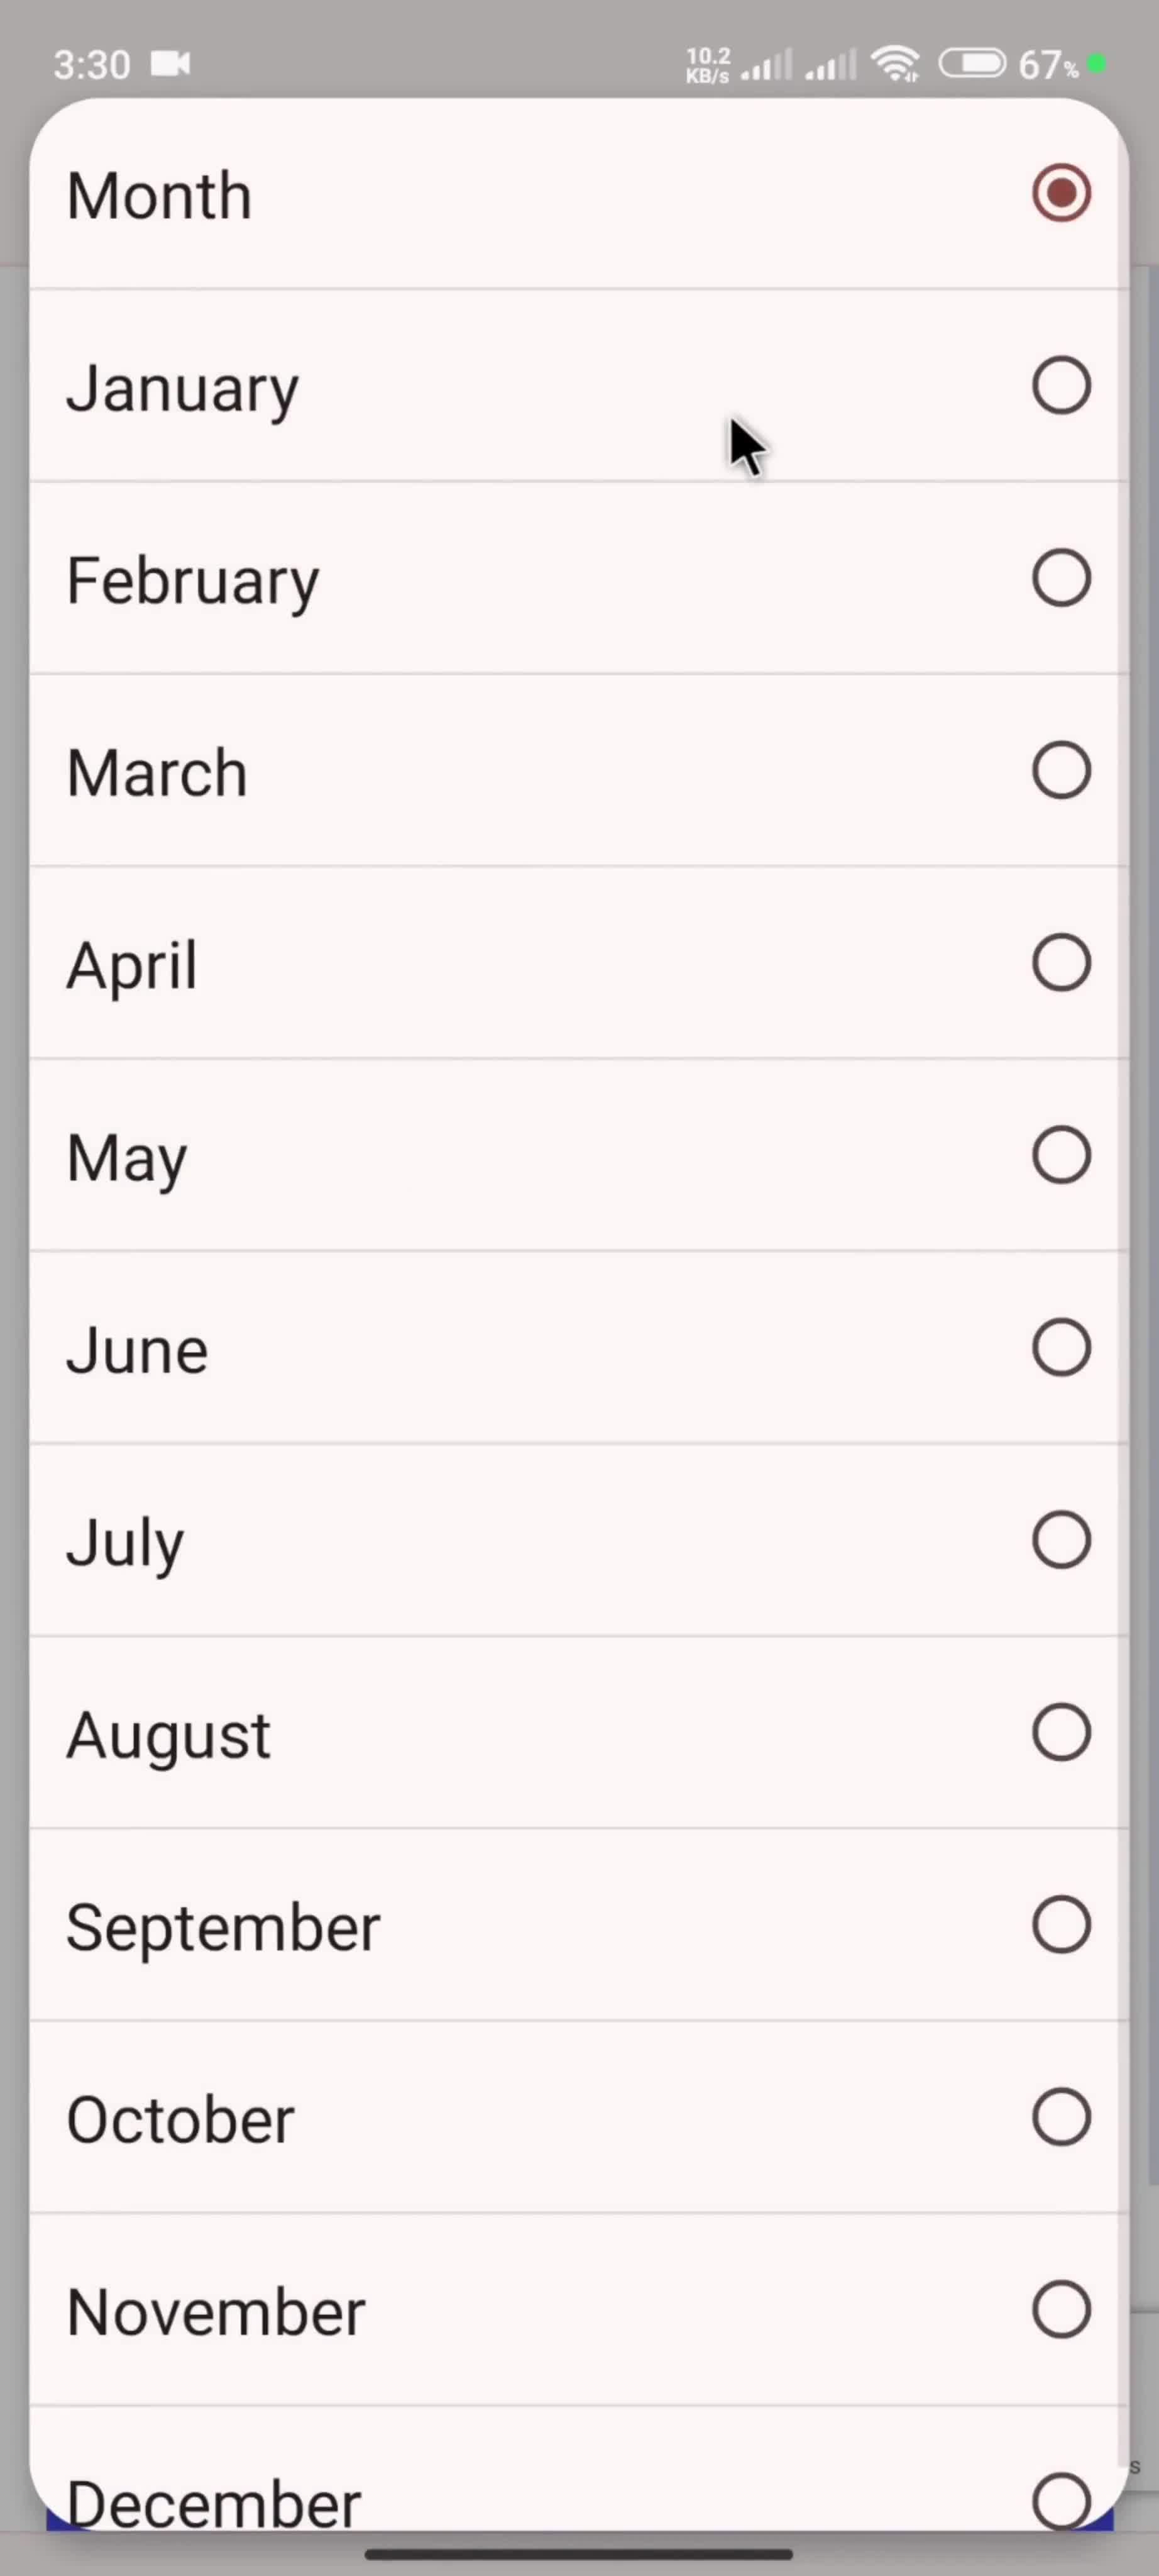Image resolution: width=1159 pixels, height=2576 pixels.
Task: Tap the December option text
Action: click(x=213, y=2503)
